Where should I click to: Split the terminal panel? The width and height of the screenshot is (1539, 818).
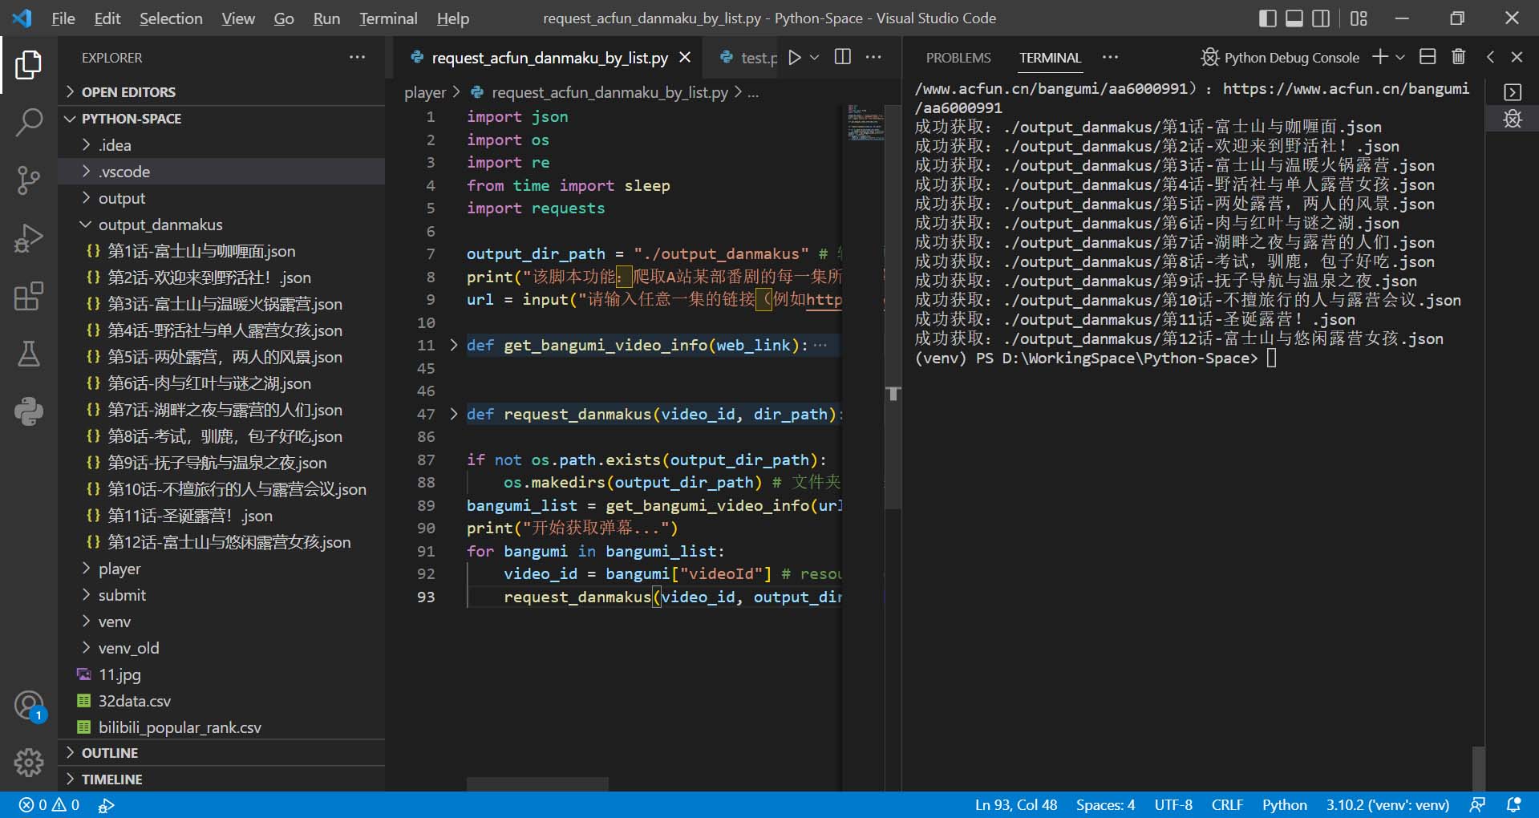click(x=1428, y=57)
